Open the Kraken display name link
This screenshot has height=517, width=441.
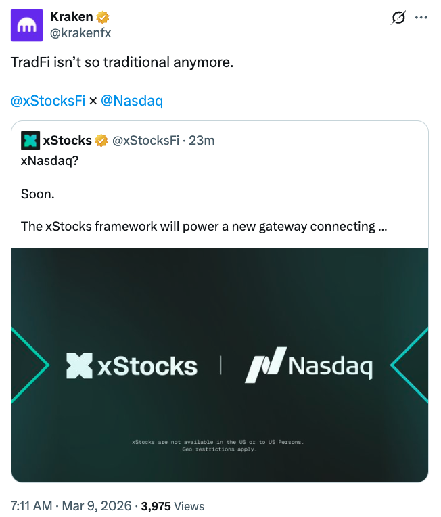[71, 17]
